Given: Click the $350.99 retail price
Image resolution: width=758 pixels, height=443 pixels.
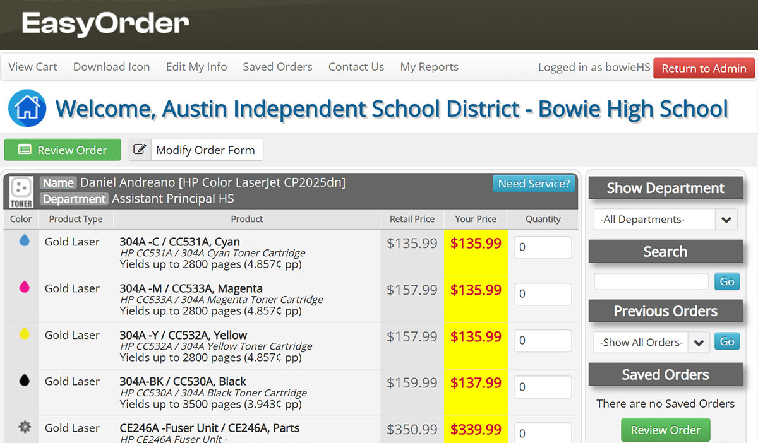Looking at the screenshot, I should click(x=412, y=430).
